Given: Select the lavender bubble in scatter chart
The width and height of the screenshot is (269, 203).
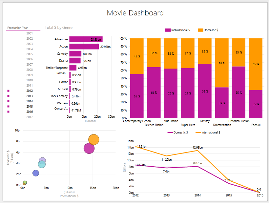Looking at the screenshot, I should coord(42,161).
